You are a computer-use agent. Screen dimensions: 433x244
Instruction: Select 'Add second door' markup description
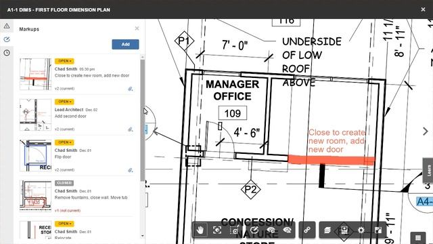[70, 116]
